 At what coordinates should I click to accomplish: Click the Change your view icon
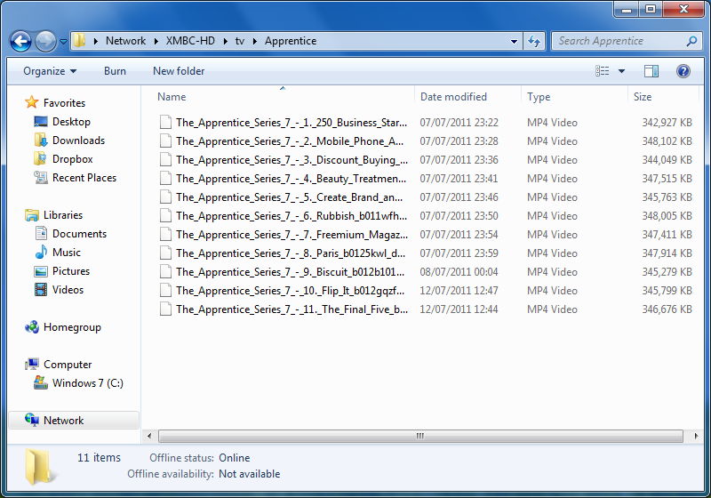click(603, 71)
